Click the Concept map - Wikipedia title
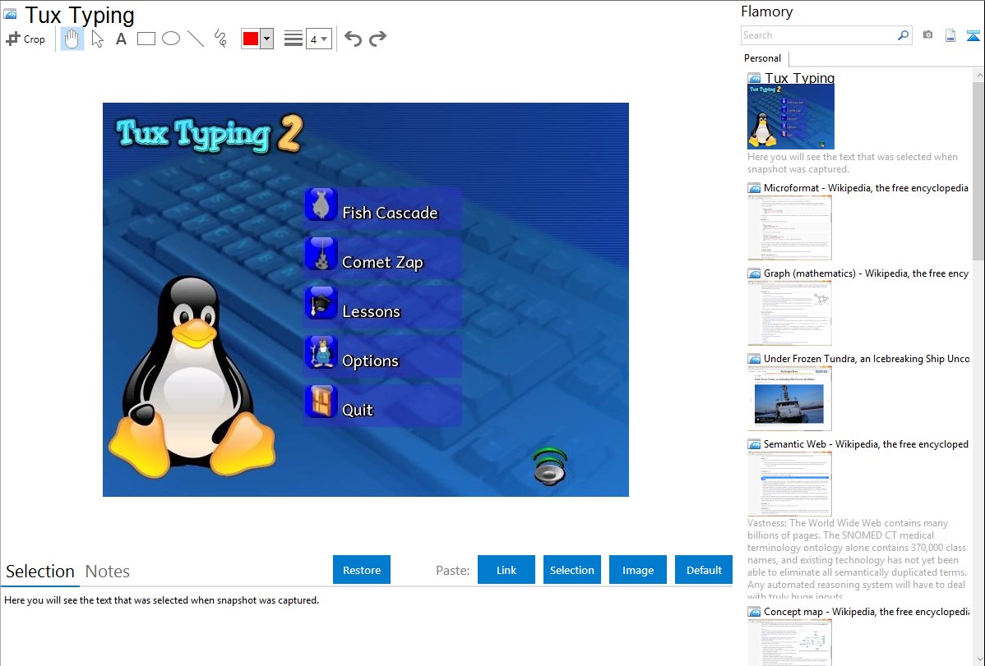 coord(867,611)
